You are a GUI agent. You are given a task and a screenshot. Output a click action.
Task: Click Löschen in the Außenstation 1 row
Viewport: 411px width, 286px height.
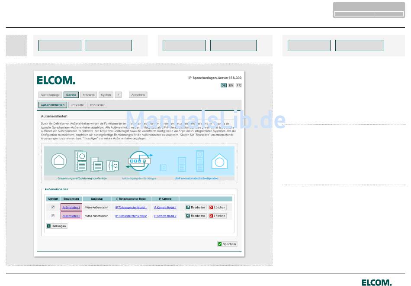click(218, 208)
